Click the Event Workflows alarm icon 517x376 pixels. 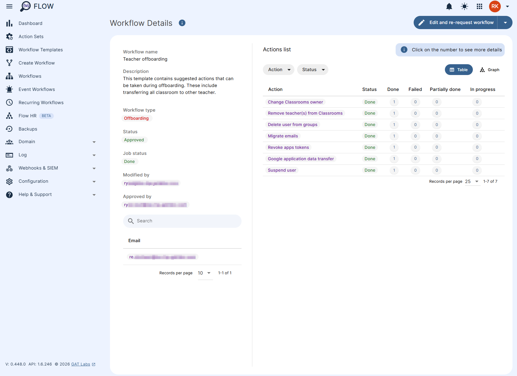(10, 89)
